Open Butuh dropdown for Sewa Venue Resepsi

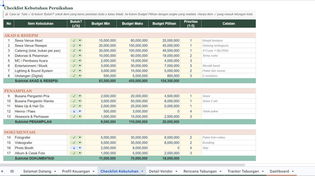pos(80,46)
